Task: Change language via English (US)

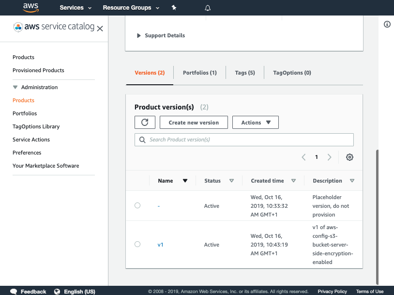Action: coord(79,292)
